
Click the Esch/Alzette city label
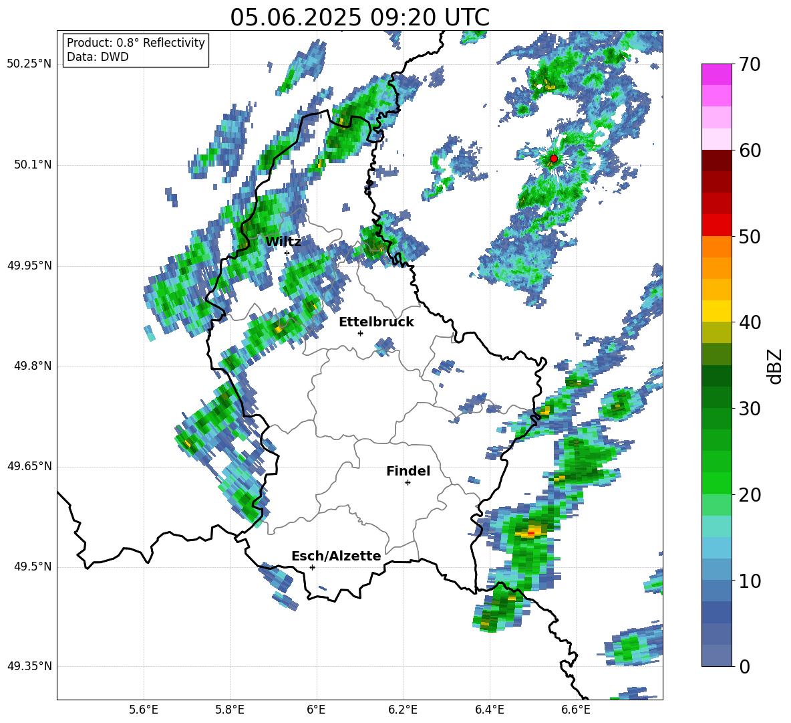pos(336,556)
